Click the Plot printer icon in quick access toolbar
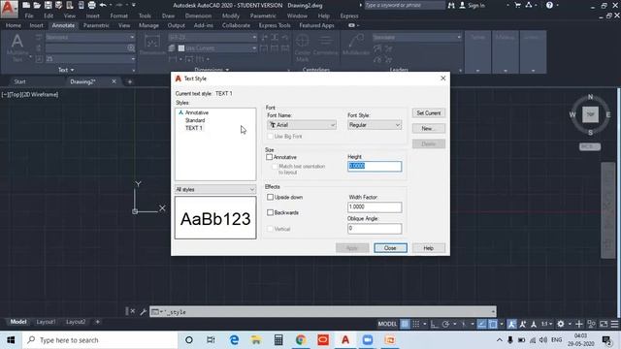Screen dimensions: 621x349 (91, 5)
